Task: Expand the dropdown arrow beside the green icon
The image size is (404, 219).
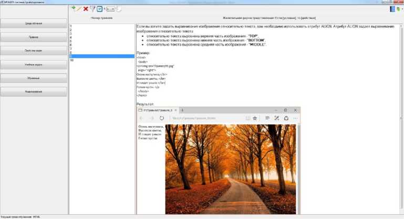Action: tap(402, 9)
